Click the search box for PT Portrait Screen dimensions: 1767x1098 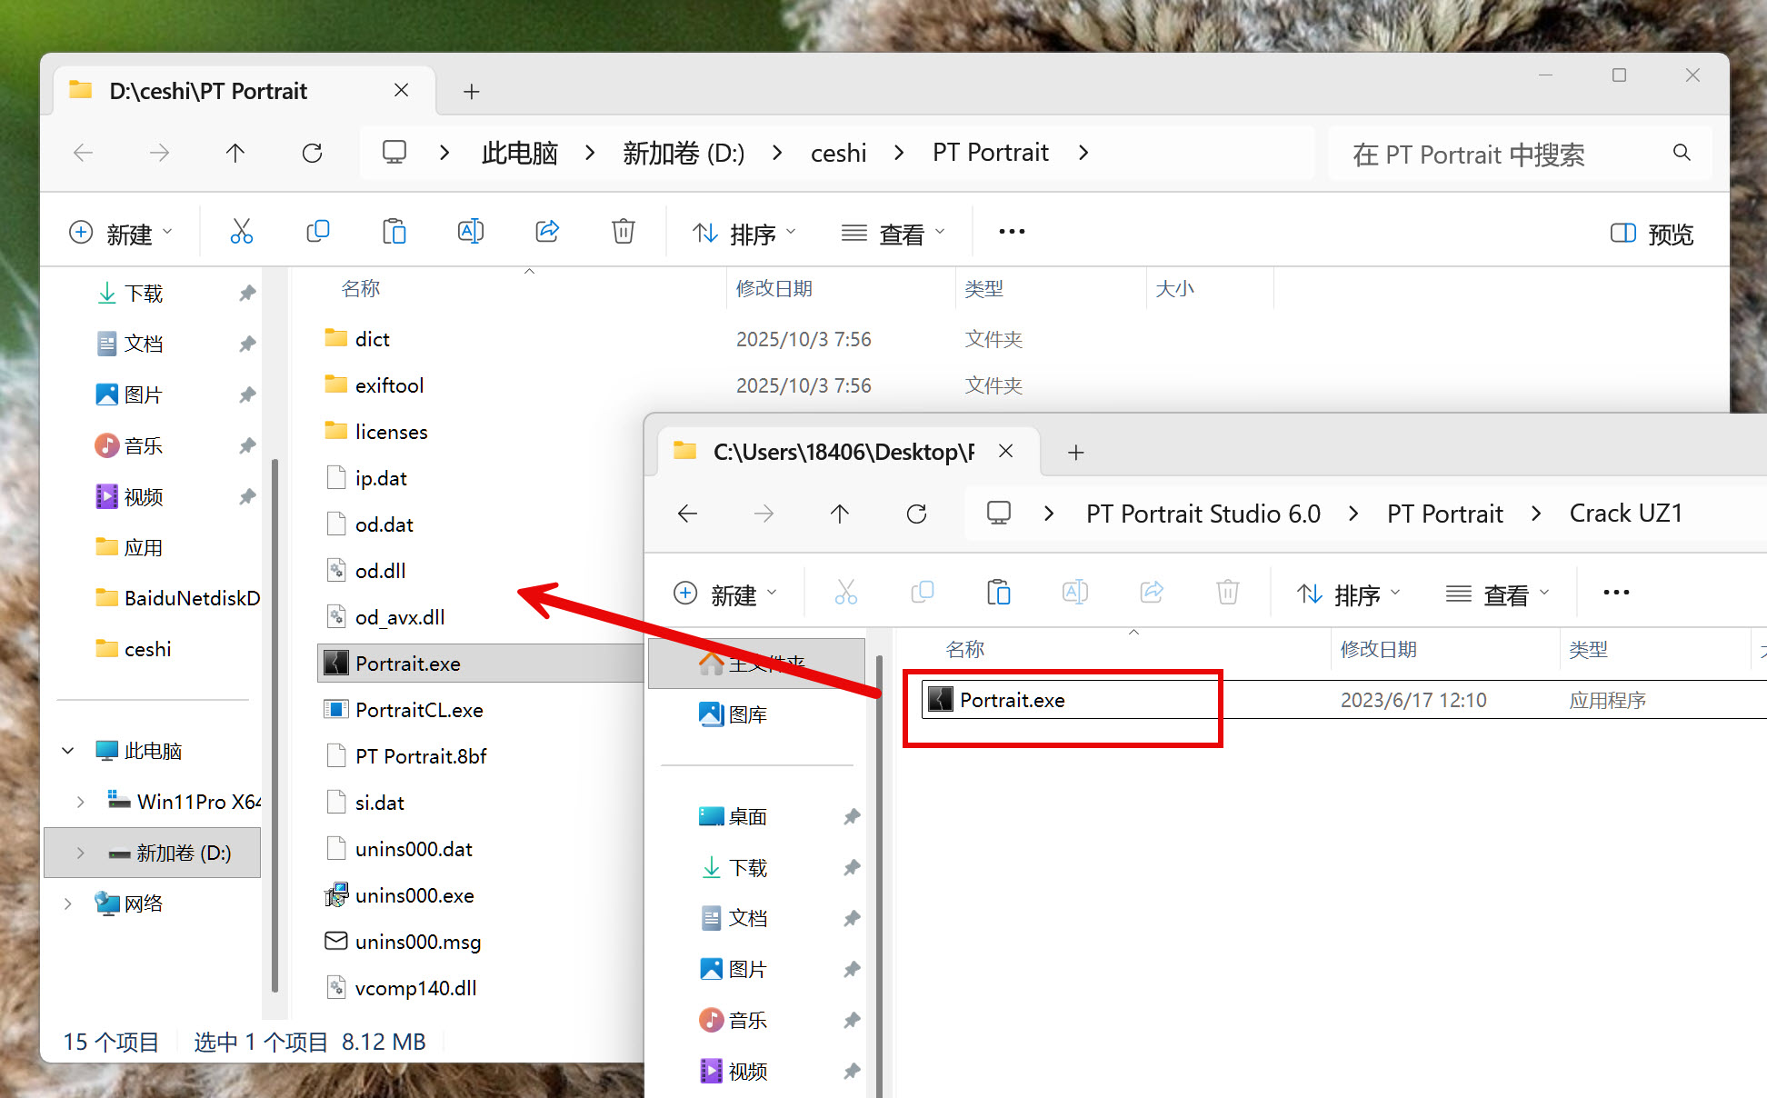(x=1500, y=154)
